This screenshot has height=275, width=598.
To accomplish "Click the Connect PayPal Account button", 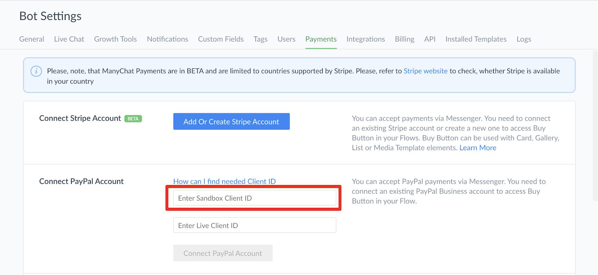I will pyautogui.click(x=223, y=253).
